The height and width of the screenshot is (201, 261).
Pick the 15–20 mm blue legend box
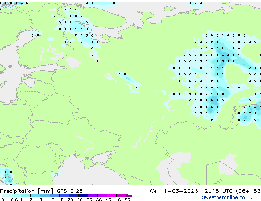click(64, 196)
